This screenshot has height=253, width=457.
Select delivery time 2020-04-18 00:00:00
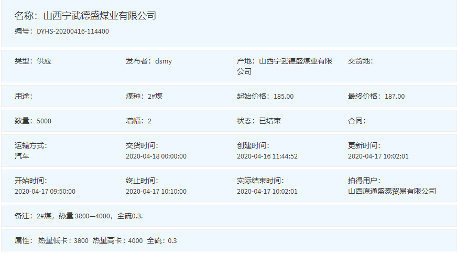click(156, 156)
